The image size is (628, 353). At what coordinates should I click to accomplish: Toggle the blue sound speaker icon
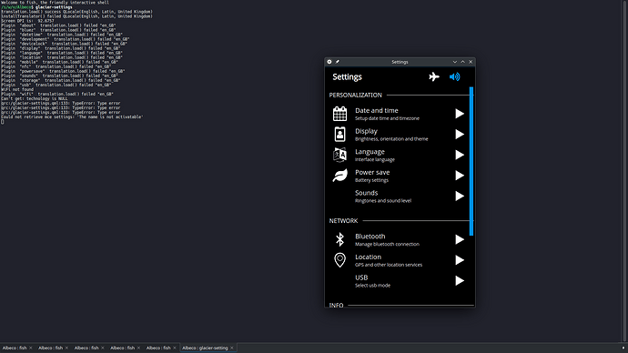(x=454, y=76)
